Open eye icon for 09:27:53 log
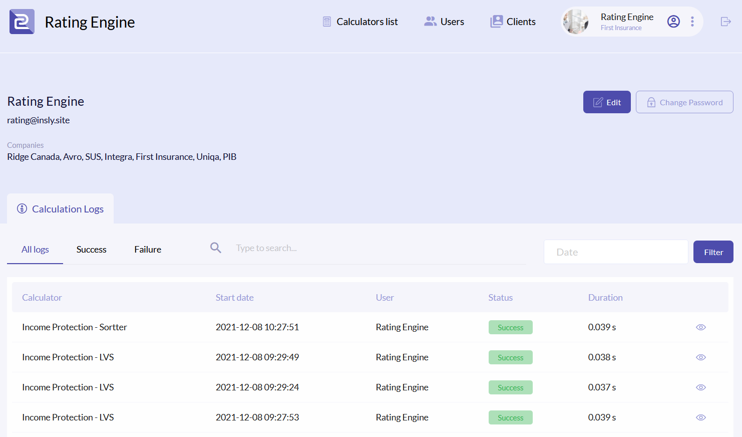Screen dimensions: 742x437 [x=700, y=417]
